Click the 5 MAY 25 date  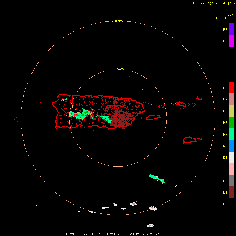(x=152, y=234)
